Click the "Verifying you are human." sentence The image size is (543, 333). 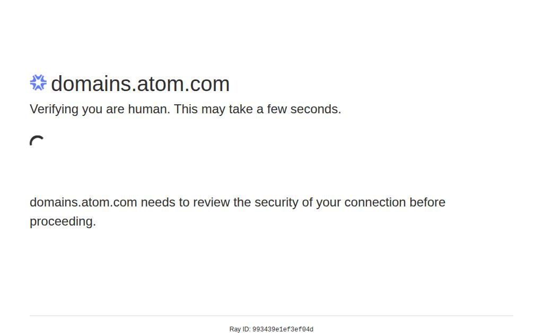point(100,109)
